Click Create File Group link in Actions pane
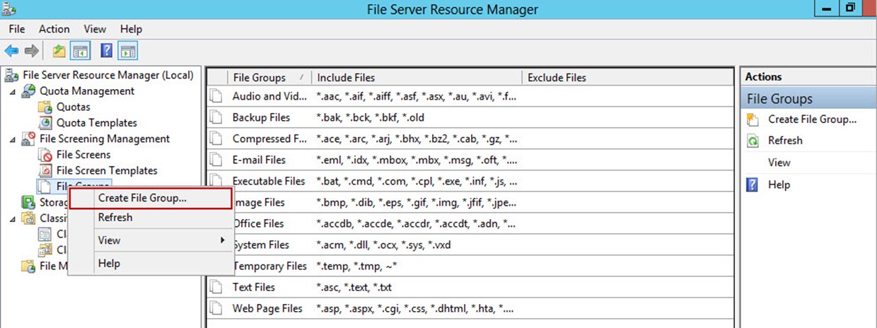Viewport: 877px width, 328px height. tap(812, 119)
